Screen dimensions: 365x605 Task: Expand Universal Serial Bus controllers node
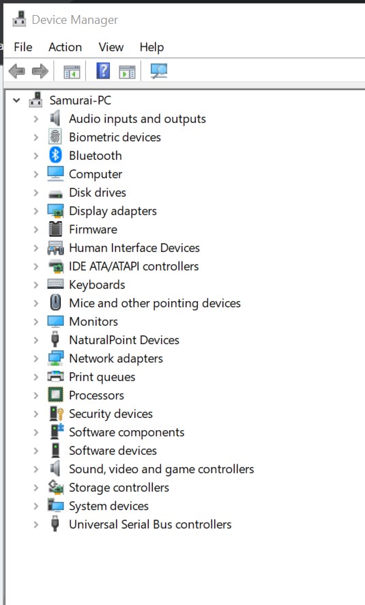(x=36, y=524)
